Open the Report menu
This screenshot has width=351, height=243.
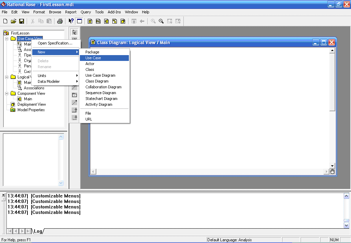click(71, 12)
